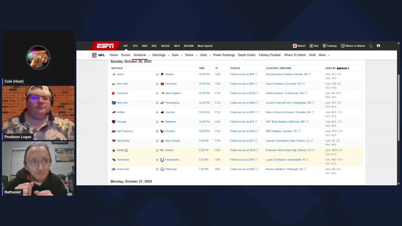Viewport: 402px width, 226px height.
Task: Click the Cole host avatar
Action: pyautogui.click(x=38, y=57)
